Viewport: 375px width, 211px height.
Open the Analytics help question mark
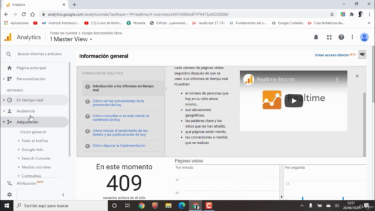click(x=341, y=37)
